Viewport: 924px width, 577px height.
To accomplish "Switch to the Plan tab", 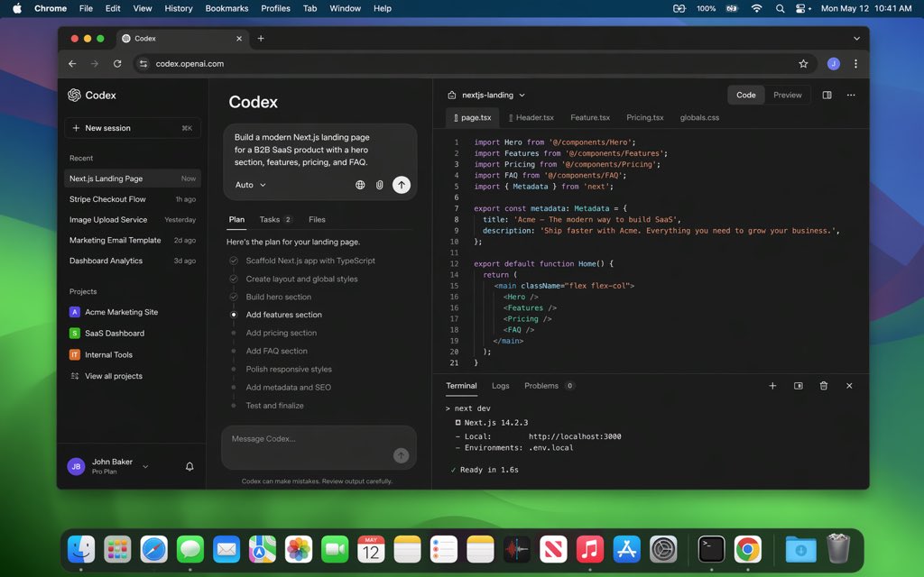I will (236, 220).
